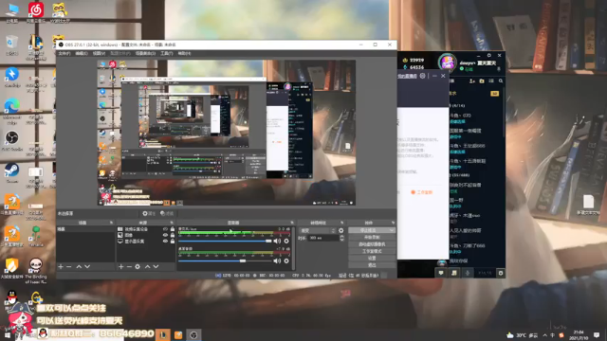Image resolution: width=607 pixels, height=341 pixels.
Task: Open OBS Studio desktop shortcut
Action: pos(12,141)
